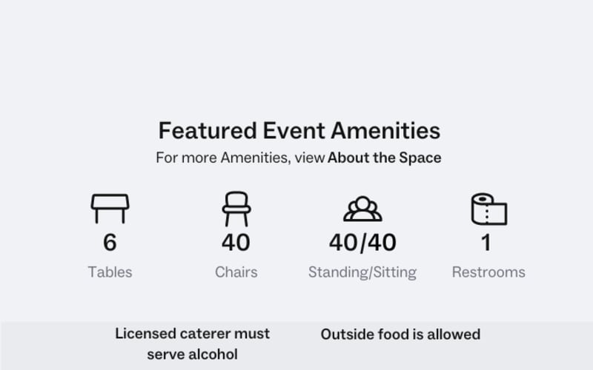Open the About the Space link
This screenshot has height=370, width=593.
(x=384, y=158)
